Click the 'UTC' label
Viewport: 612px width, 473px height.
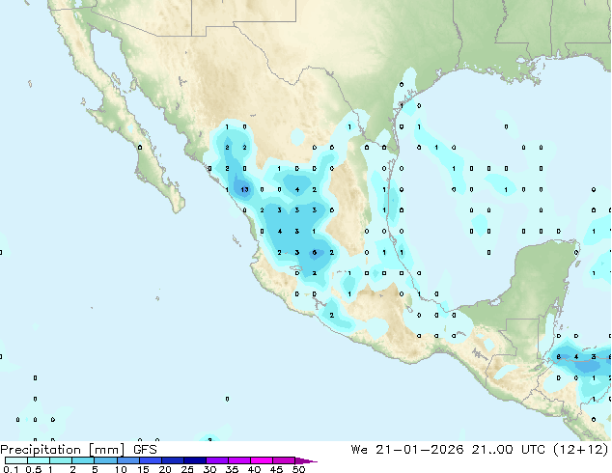pyautogui.click(x=533, y=450)
